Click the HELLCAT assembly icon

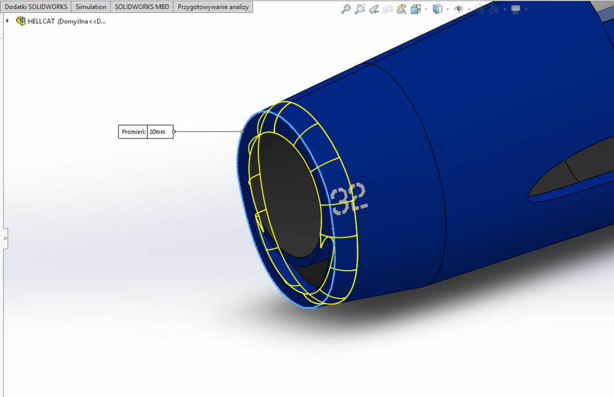click(21, 21)
